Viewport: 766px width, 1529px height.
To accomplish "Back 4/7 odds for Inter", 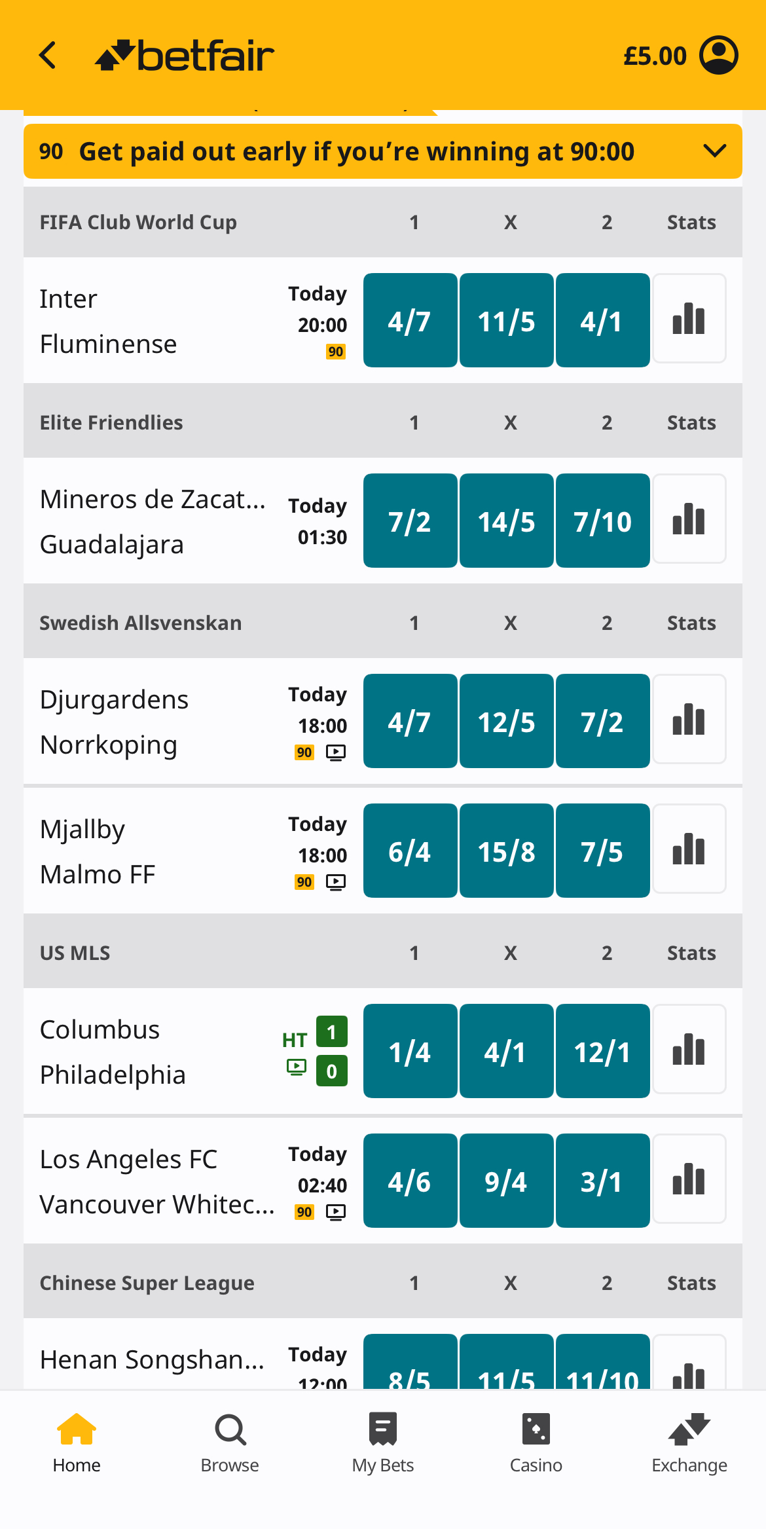I will (x=410, y=319).
